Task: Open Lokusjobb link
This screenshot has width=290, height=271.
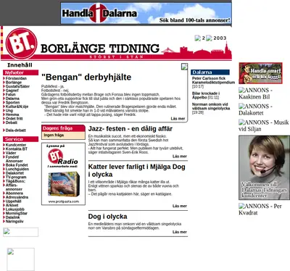Action: point(15,209)
